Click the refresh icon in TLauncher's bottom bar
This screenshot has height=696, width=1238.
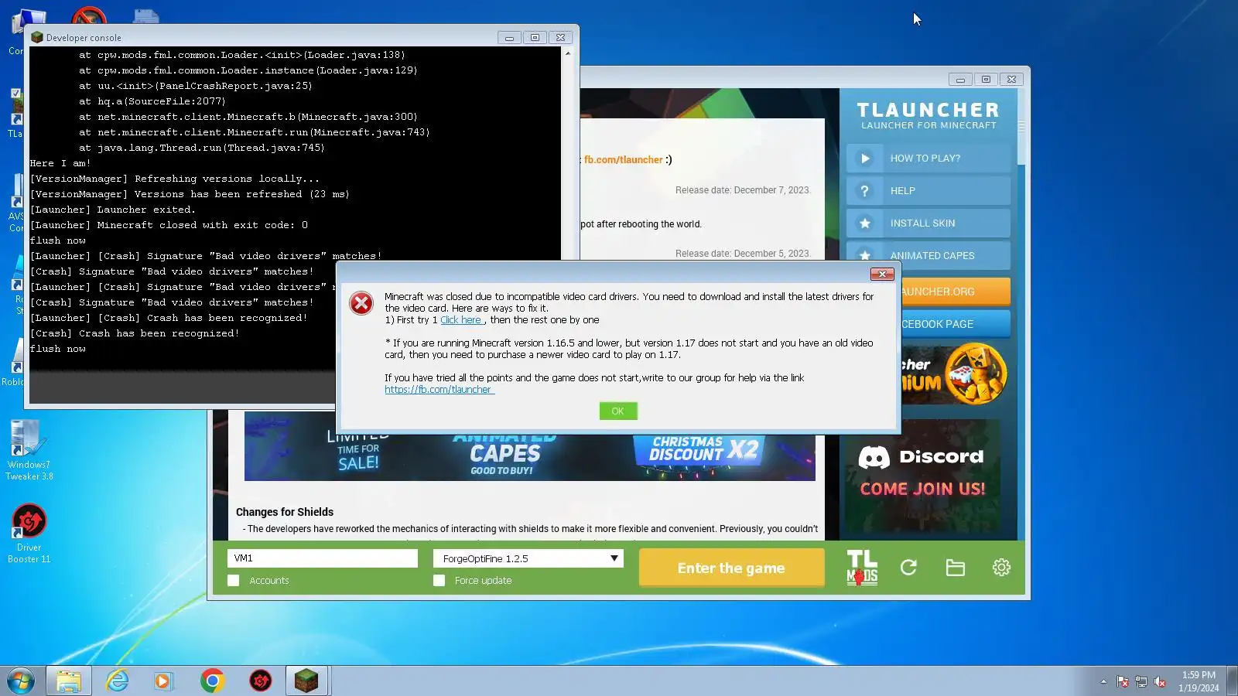click(909, 568)
